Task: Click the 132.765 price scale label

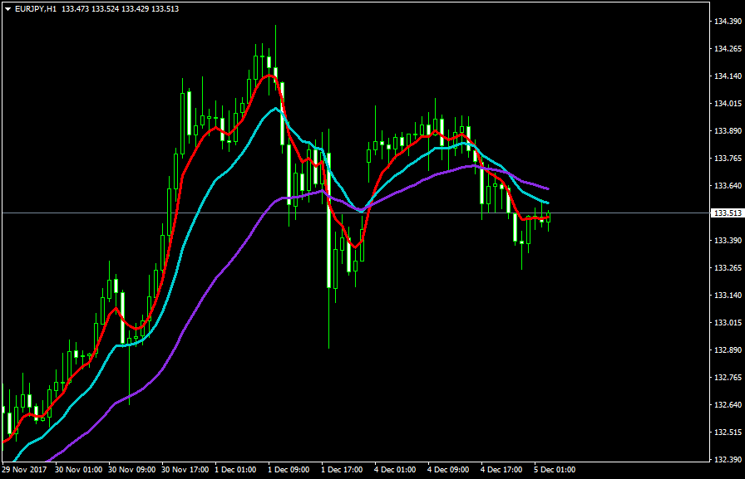Action: [728, 378]
